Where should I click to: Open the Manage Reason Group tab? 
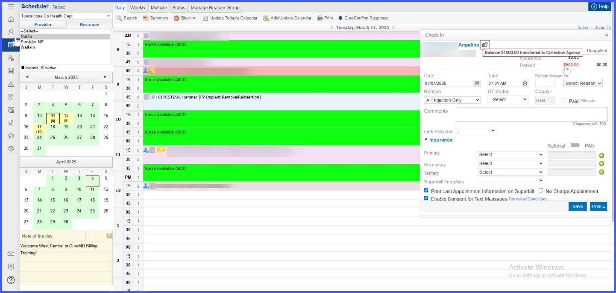[x=215, y=8]
